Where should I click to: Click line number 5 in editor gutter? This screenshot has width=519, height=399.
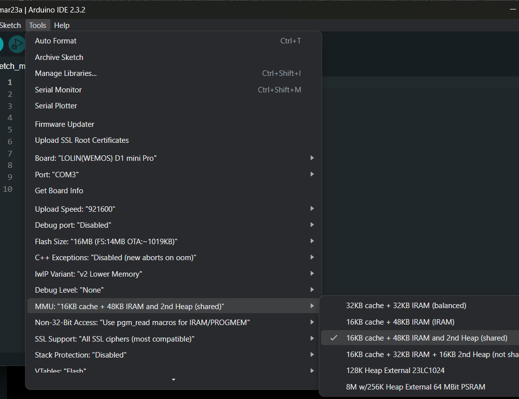(x=10, y=130)
